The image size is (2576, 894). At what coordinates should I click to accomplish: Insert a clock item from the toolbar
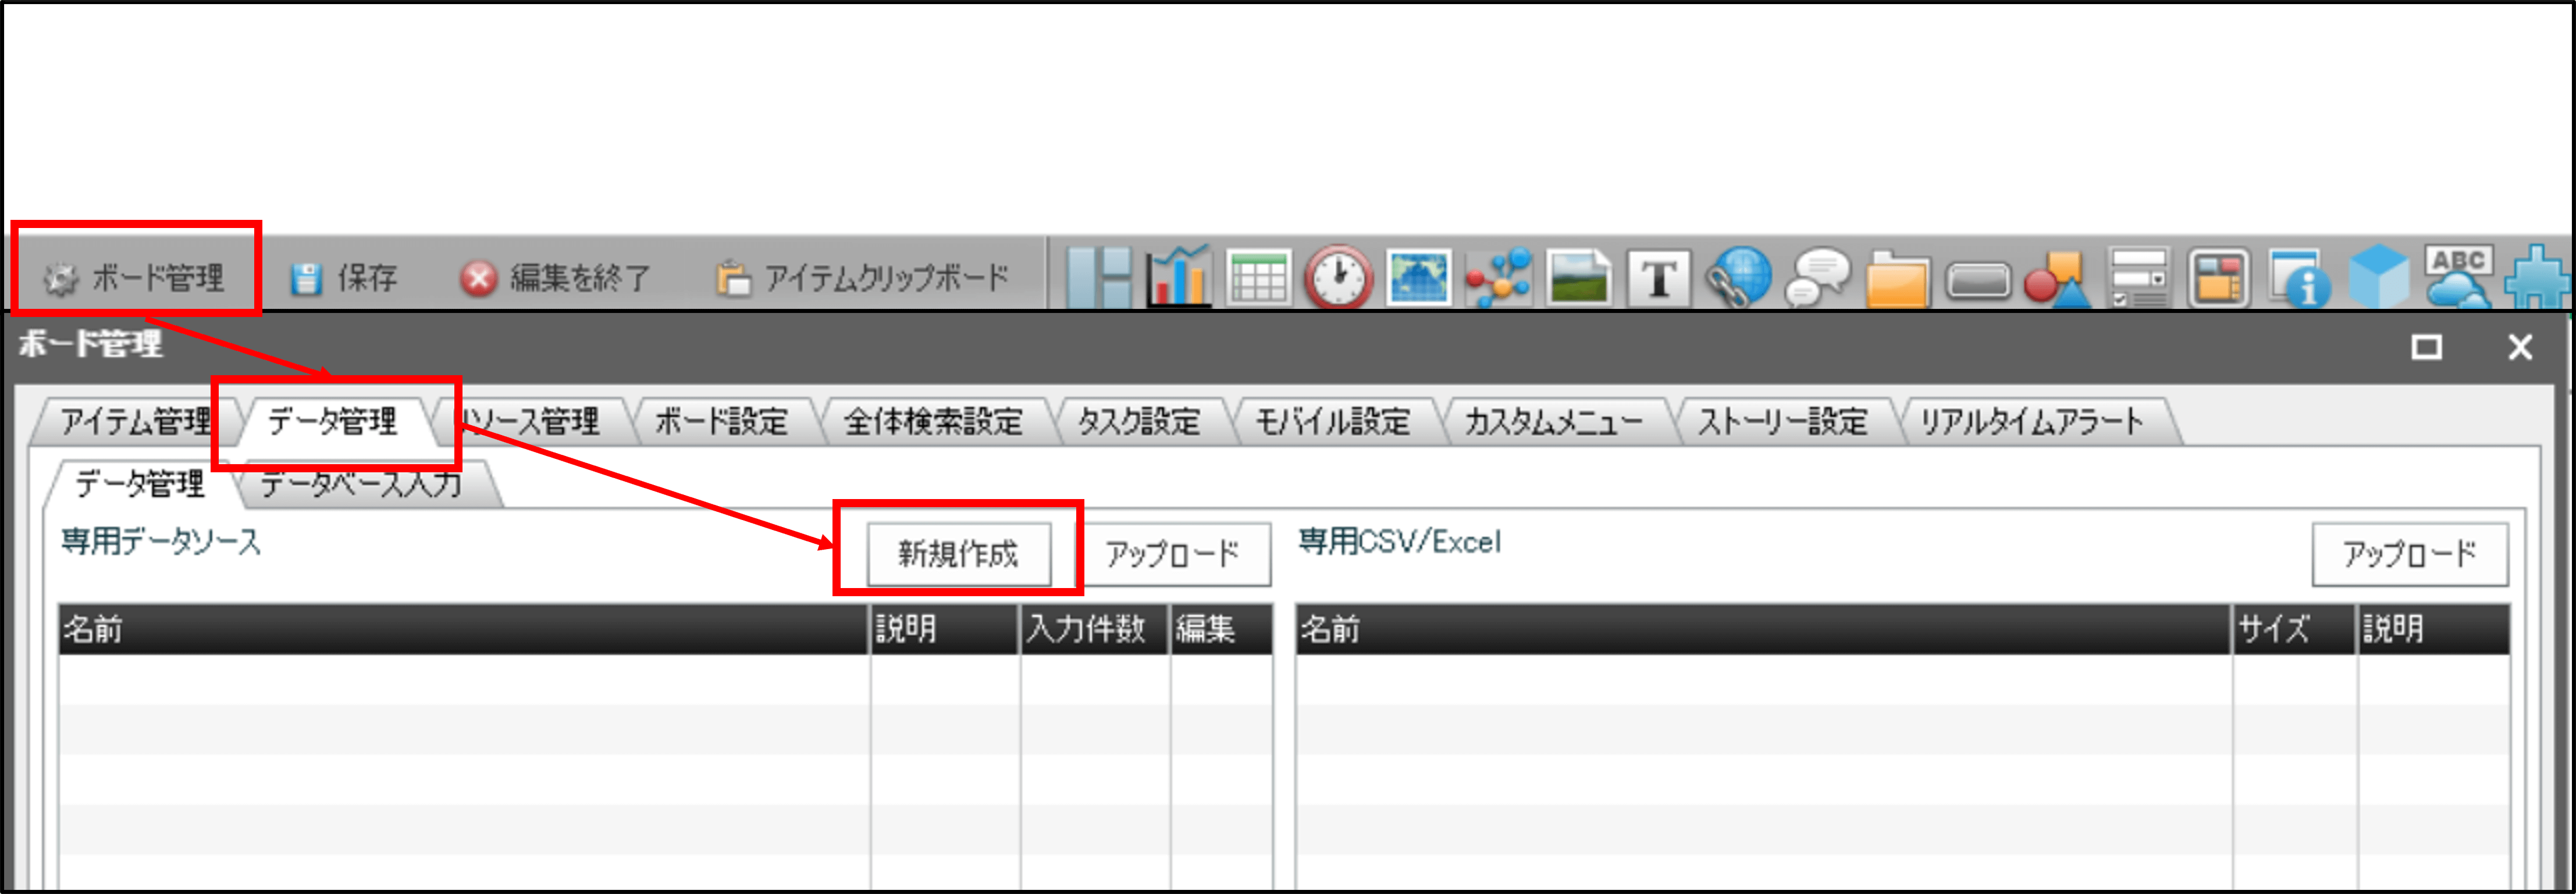point(1338,277)
